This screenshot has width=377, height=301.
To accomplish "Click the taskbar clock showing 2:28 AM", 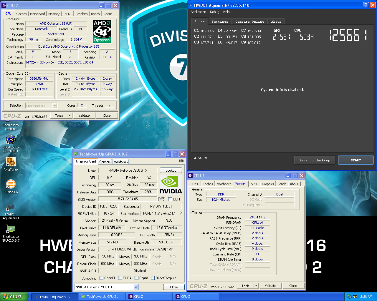I will tap(366, 297).
